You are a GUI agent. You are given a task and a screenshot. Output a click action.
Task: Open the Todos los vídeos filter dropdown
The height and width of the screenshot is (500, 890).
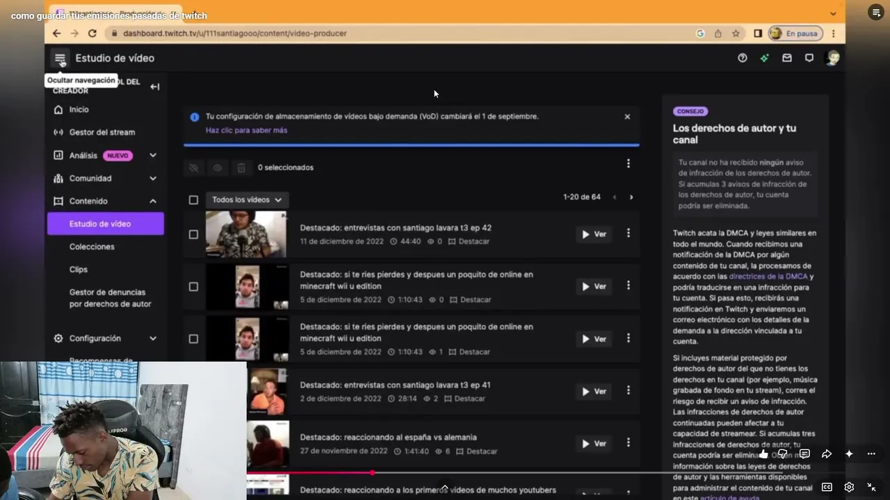[x=247, y=200]
